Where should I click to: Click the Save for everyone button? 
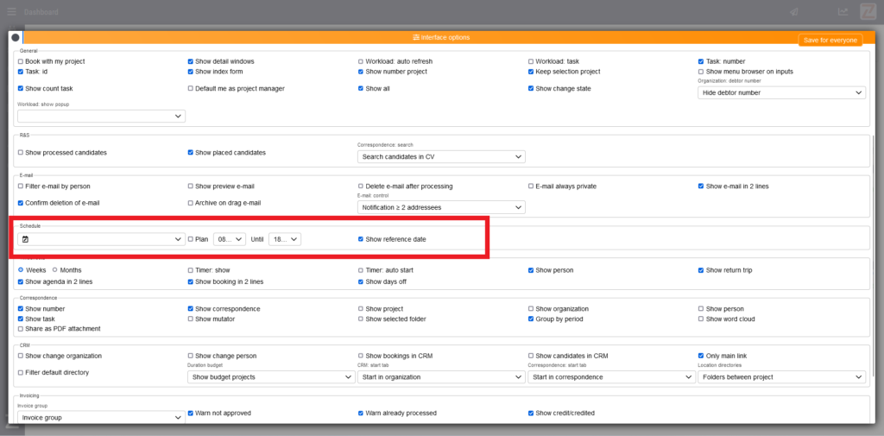(x=830, y=41)
